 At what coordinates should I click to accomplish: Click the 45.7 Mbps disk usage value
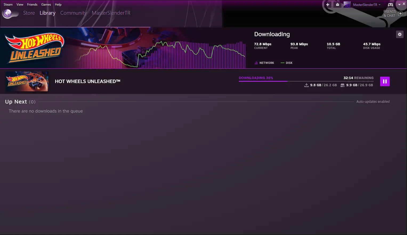(x=372, y=44)
